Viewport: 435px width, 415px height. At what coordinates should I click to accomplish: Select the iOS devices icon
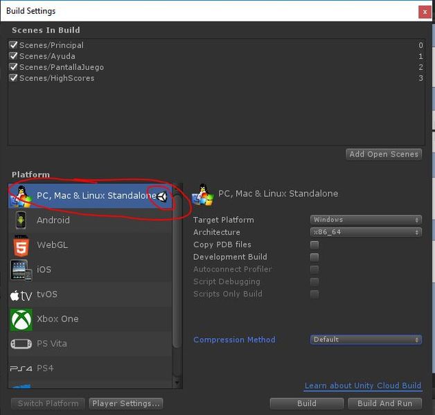coord(21,270)
